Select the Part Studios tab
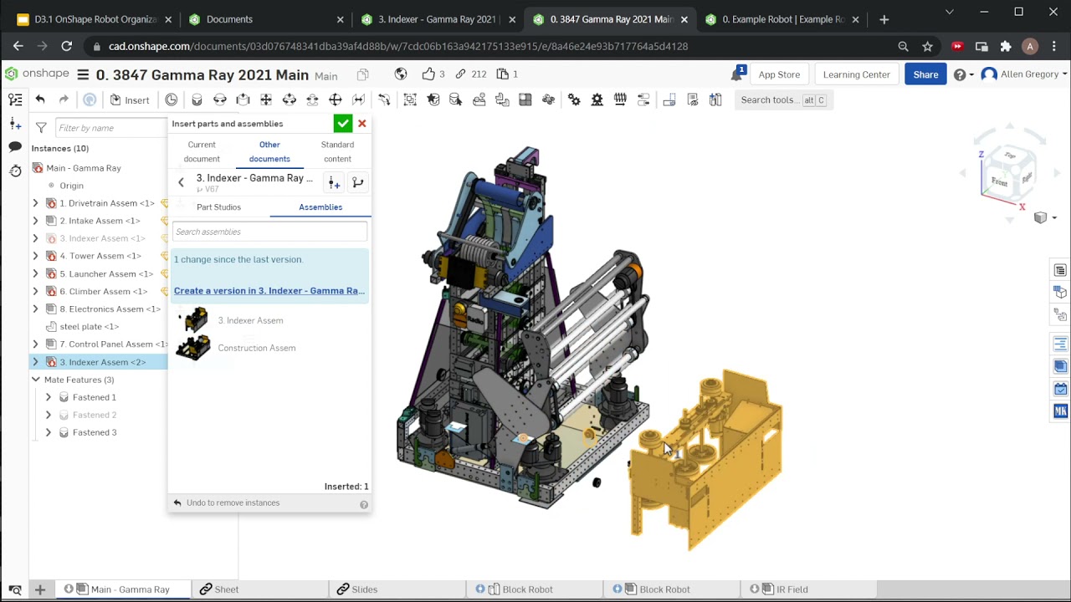The height and width of the screenshot is (602, 1071). tap(218, 207)
